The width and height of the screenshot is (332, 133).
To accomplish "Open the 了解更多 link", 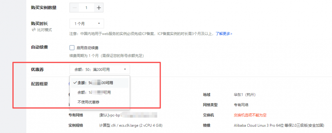I will coord(224,34).
